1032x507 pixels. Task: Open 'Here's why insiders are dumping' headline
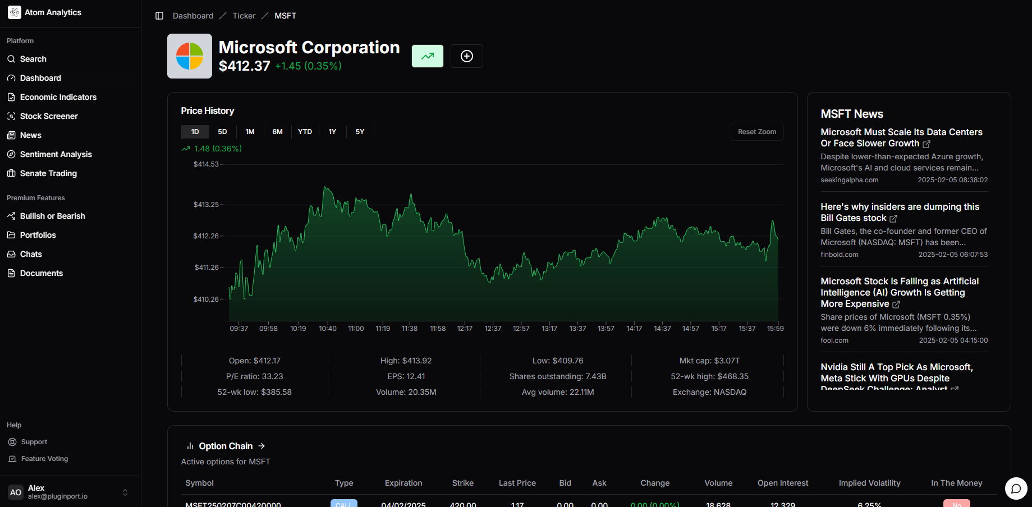(x=900, y=213)
